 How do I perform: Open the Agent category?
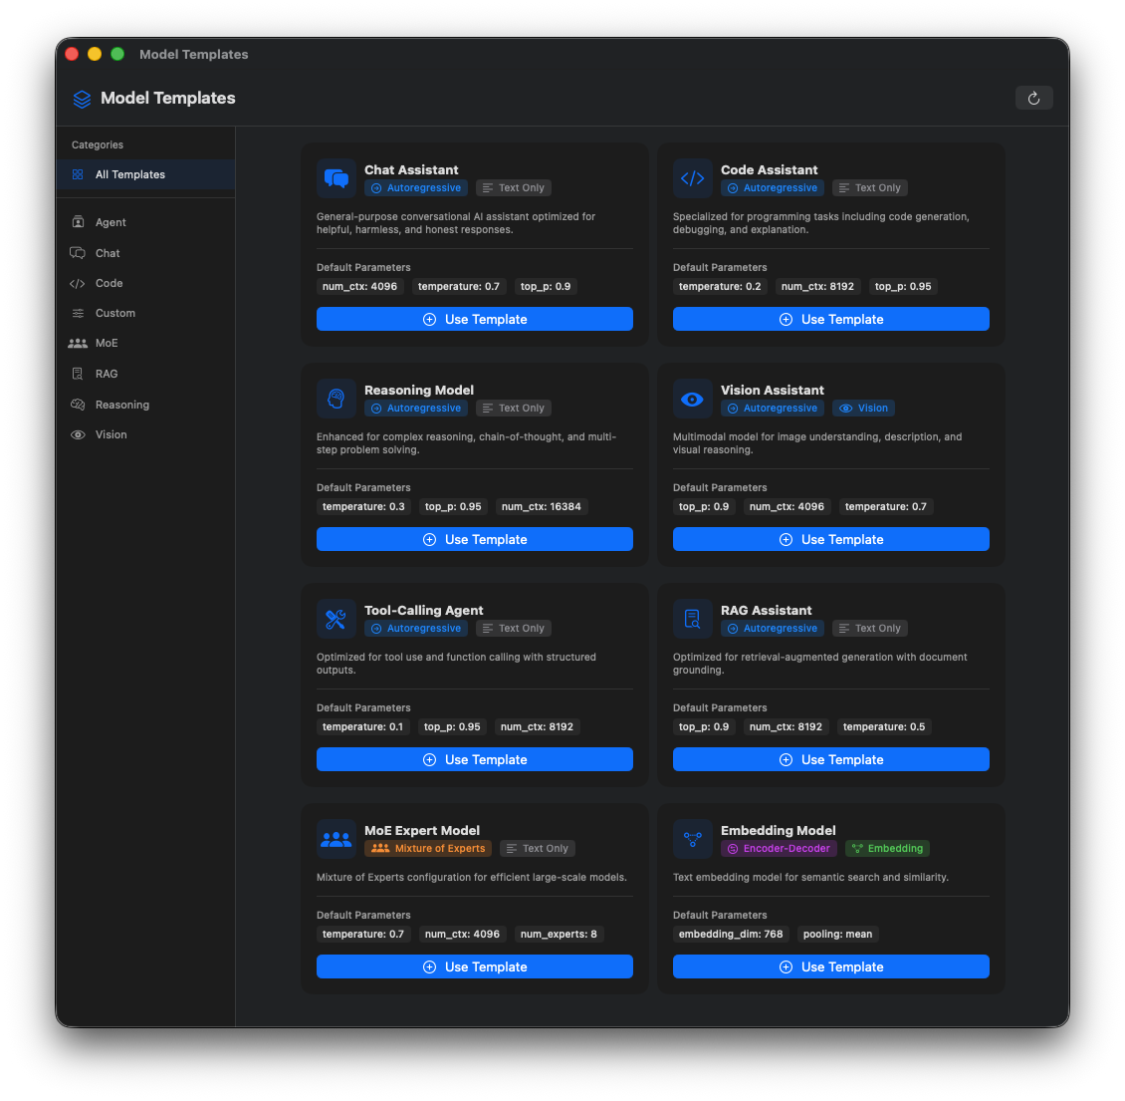[x=111, y=222]
